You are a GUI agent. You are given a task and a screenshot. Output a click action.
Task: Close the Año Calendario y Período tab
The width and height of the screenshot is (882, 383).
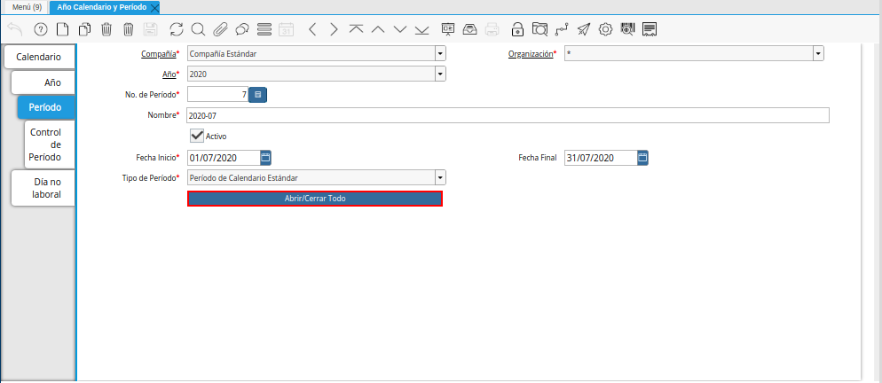click(x=155, y=8)
